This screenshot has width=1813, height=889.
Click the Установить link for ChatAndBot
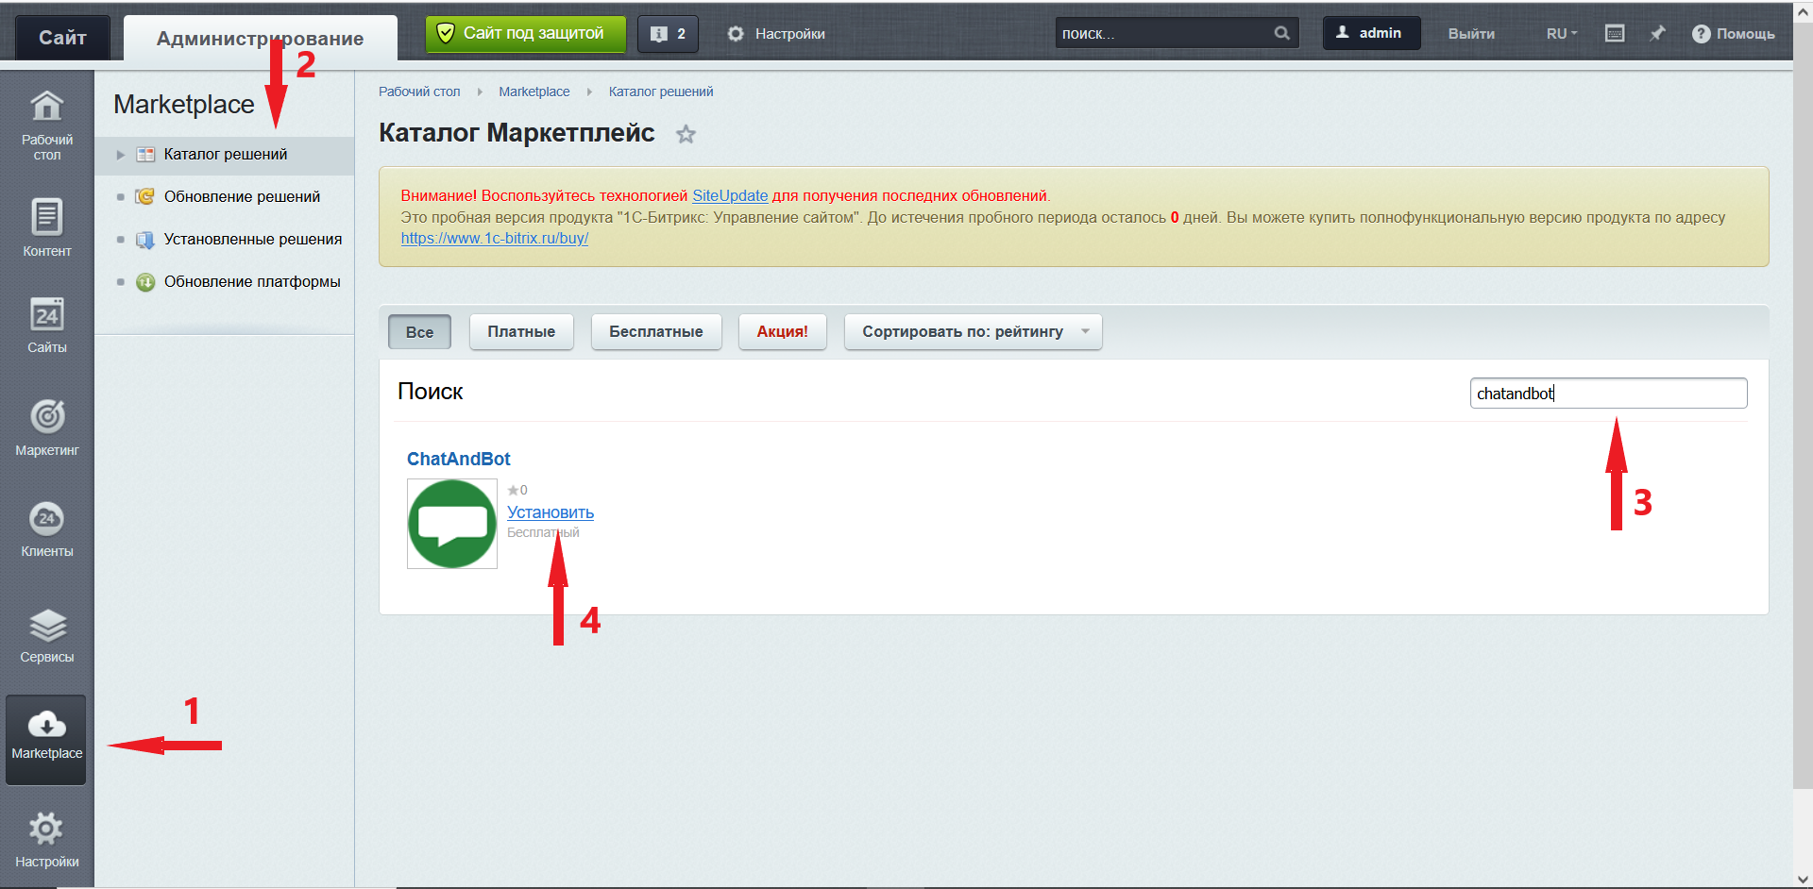[x=550, y=512]
